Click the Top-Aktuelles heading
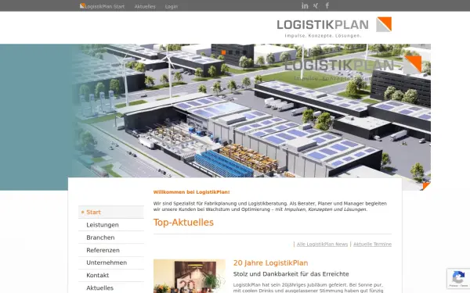The image size is (470, 293). click(183, 223)
